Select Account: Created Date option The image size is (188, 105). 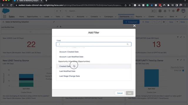pyautogui.click(x=69, y=52)
